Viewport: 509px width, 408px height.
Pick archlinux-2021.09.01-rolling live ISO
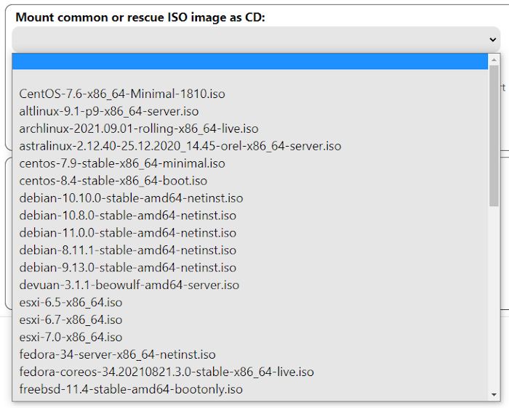(139, 128)
